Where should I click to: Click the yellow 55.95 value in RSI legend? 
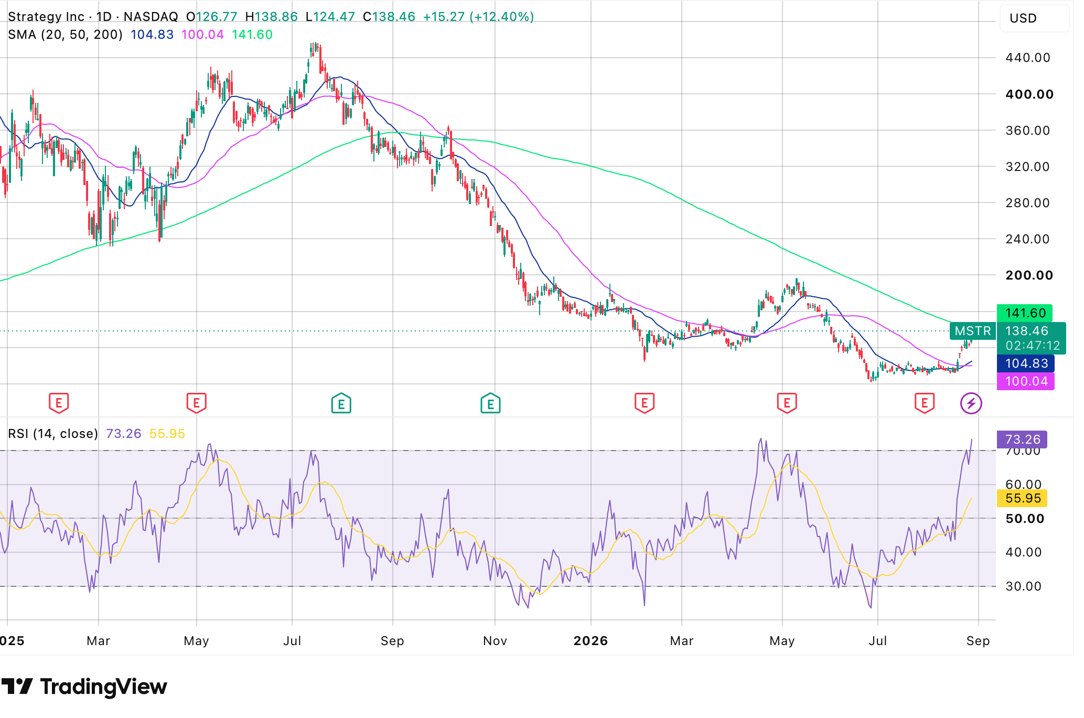tap(167, 434)
